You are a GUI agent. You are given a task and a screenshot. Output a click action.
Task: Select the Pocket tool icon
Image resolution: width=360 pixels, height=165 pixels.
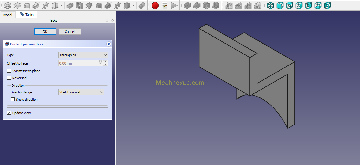(x=70, y=5)
